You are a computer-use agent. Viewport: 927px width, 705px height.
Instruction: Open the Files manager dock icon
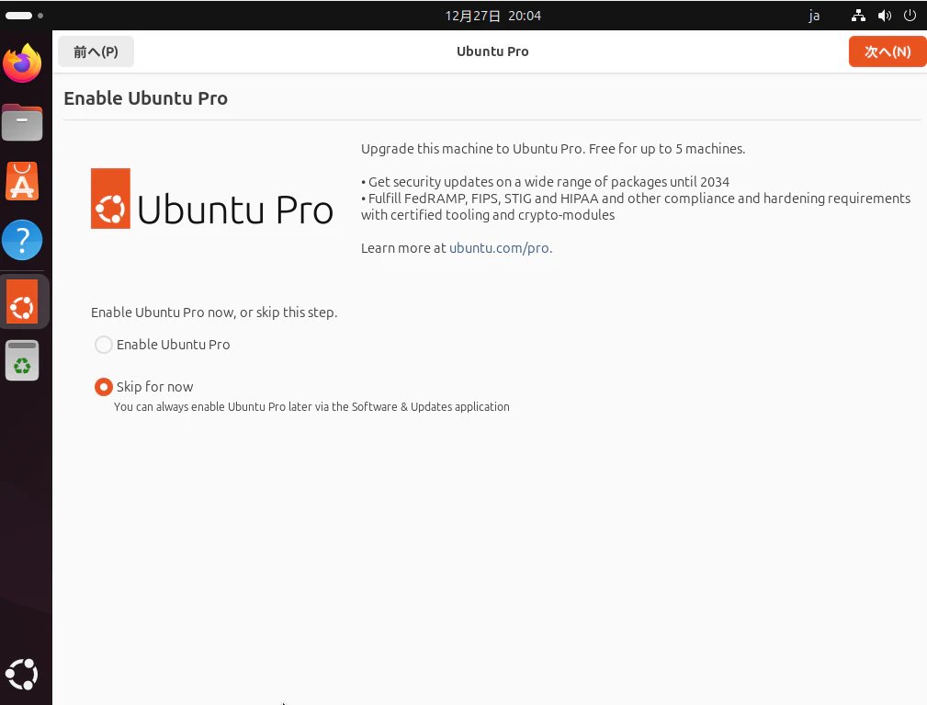22,122
